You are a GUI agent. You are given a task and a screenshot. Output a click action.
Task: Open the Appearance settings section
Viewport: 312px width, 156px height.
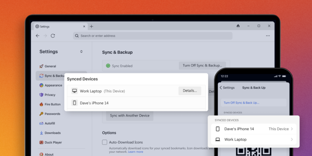tap(51, 85)
